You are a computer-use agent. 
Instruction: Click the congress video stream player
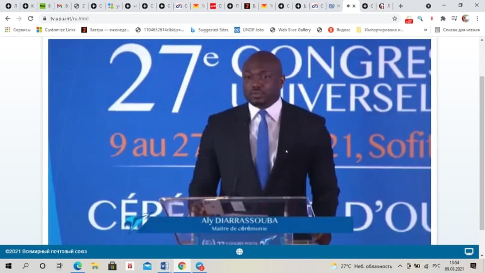(240, 142)
